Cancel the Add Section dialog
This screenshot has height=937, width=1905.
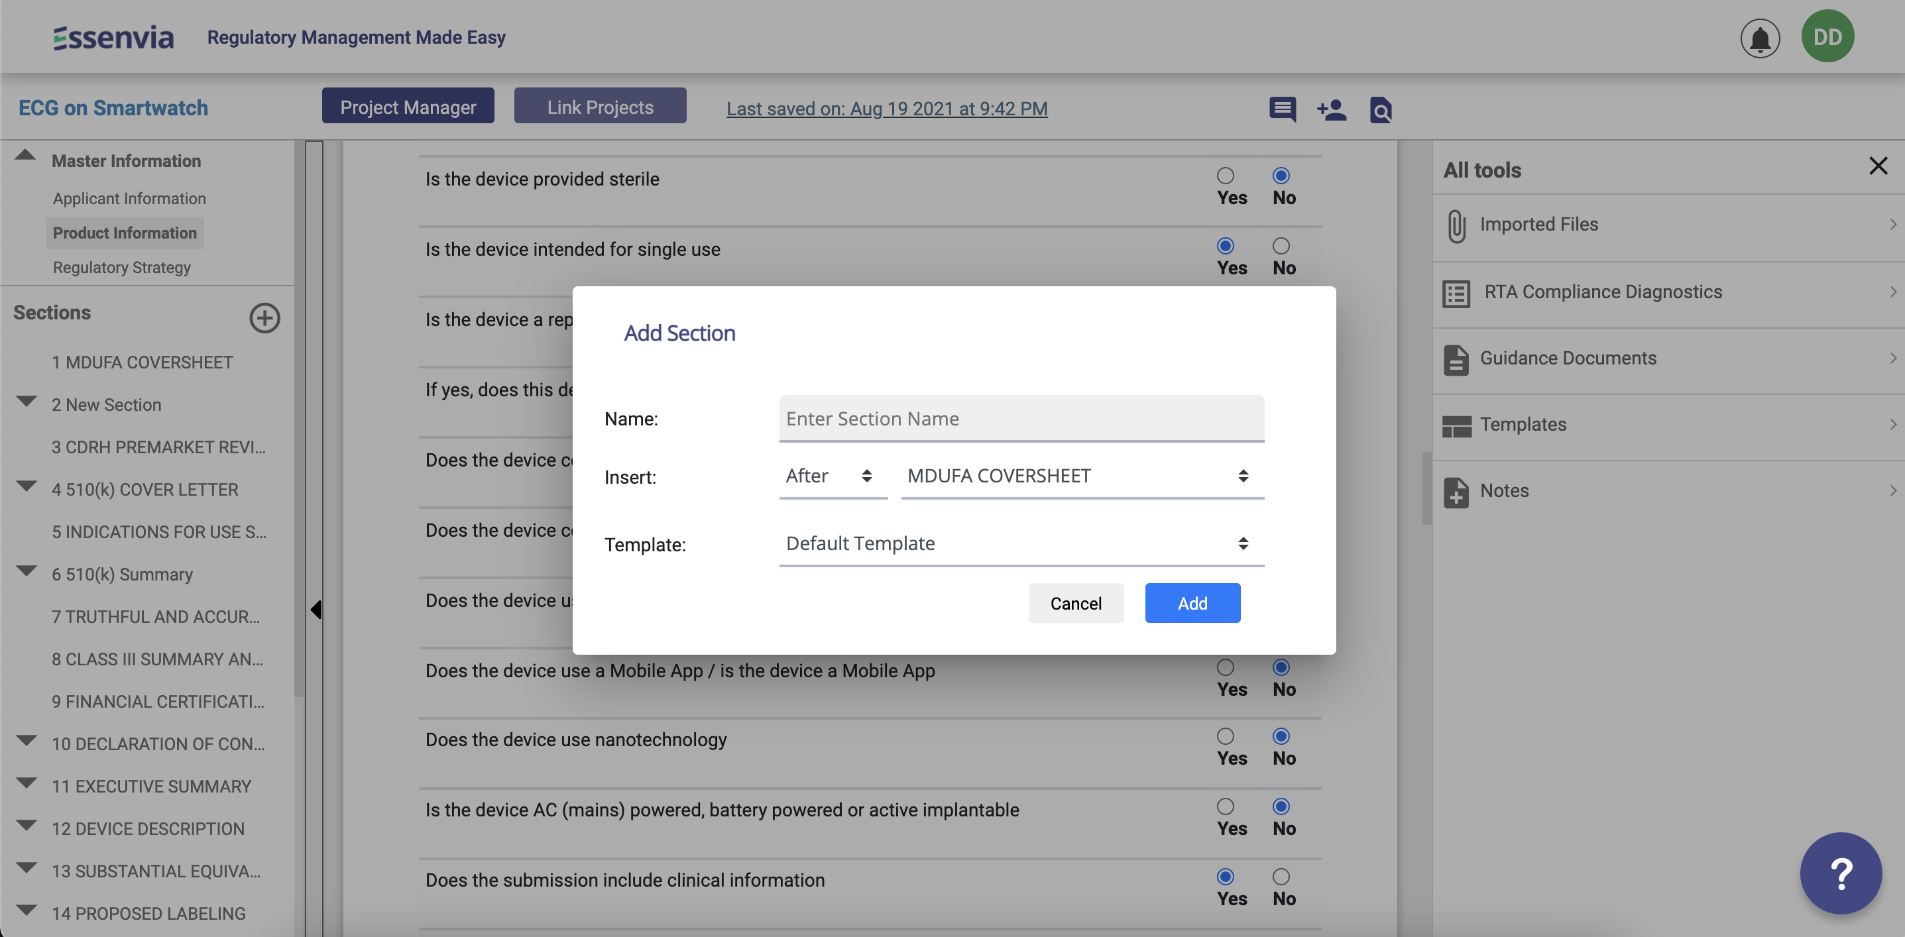coord(1075,604)
